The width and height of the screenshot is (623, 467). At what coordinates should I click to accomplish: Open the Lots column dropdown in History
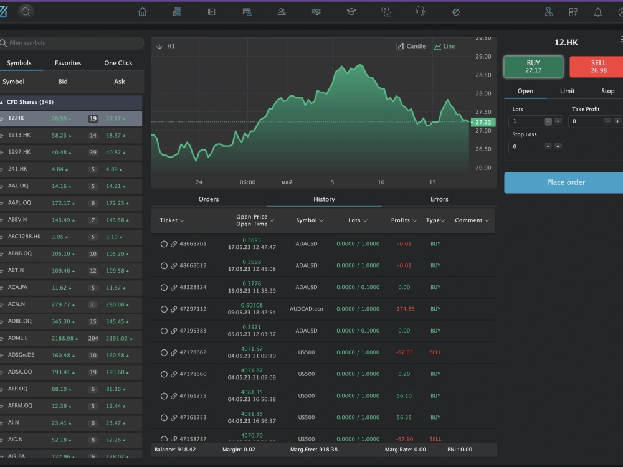pos(365,220)
